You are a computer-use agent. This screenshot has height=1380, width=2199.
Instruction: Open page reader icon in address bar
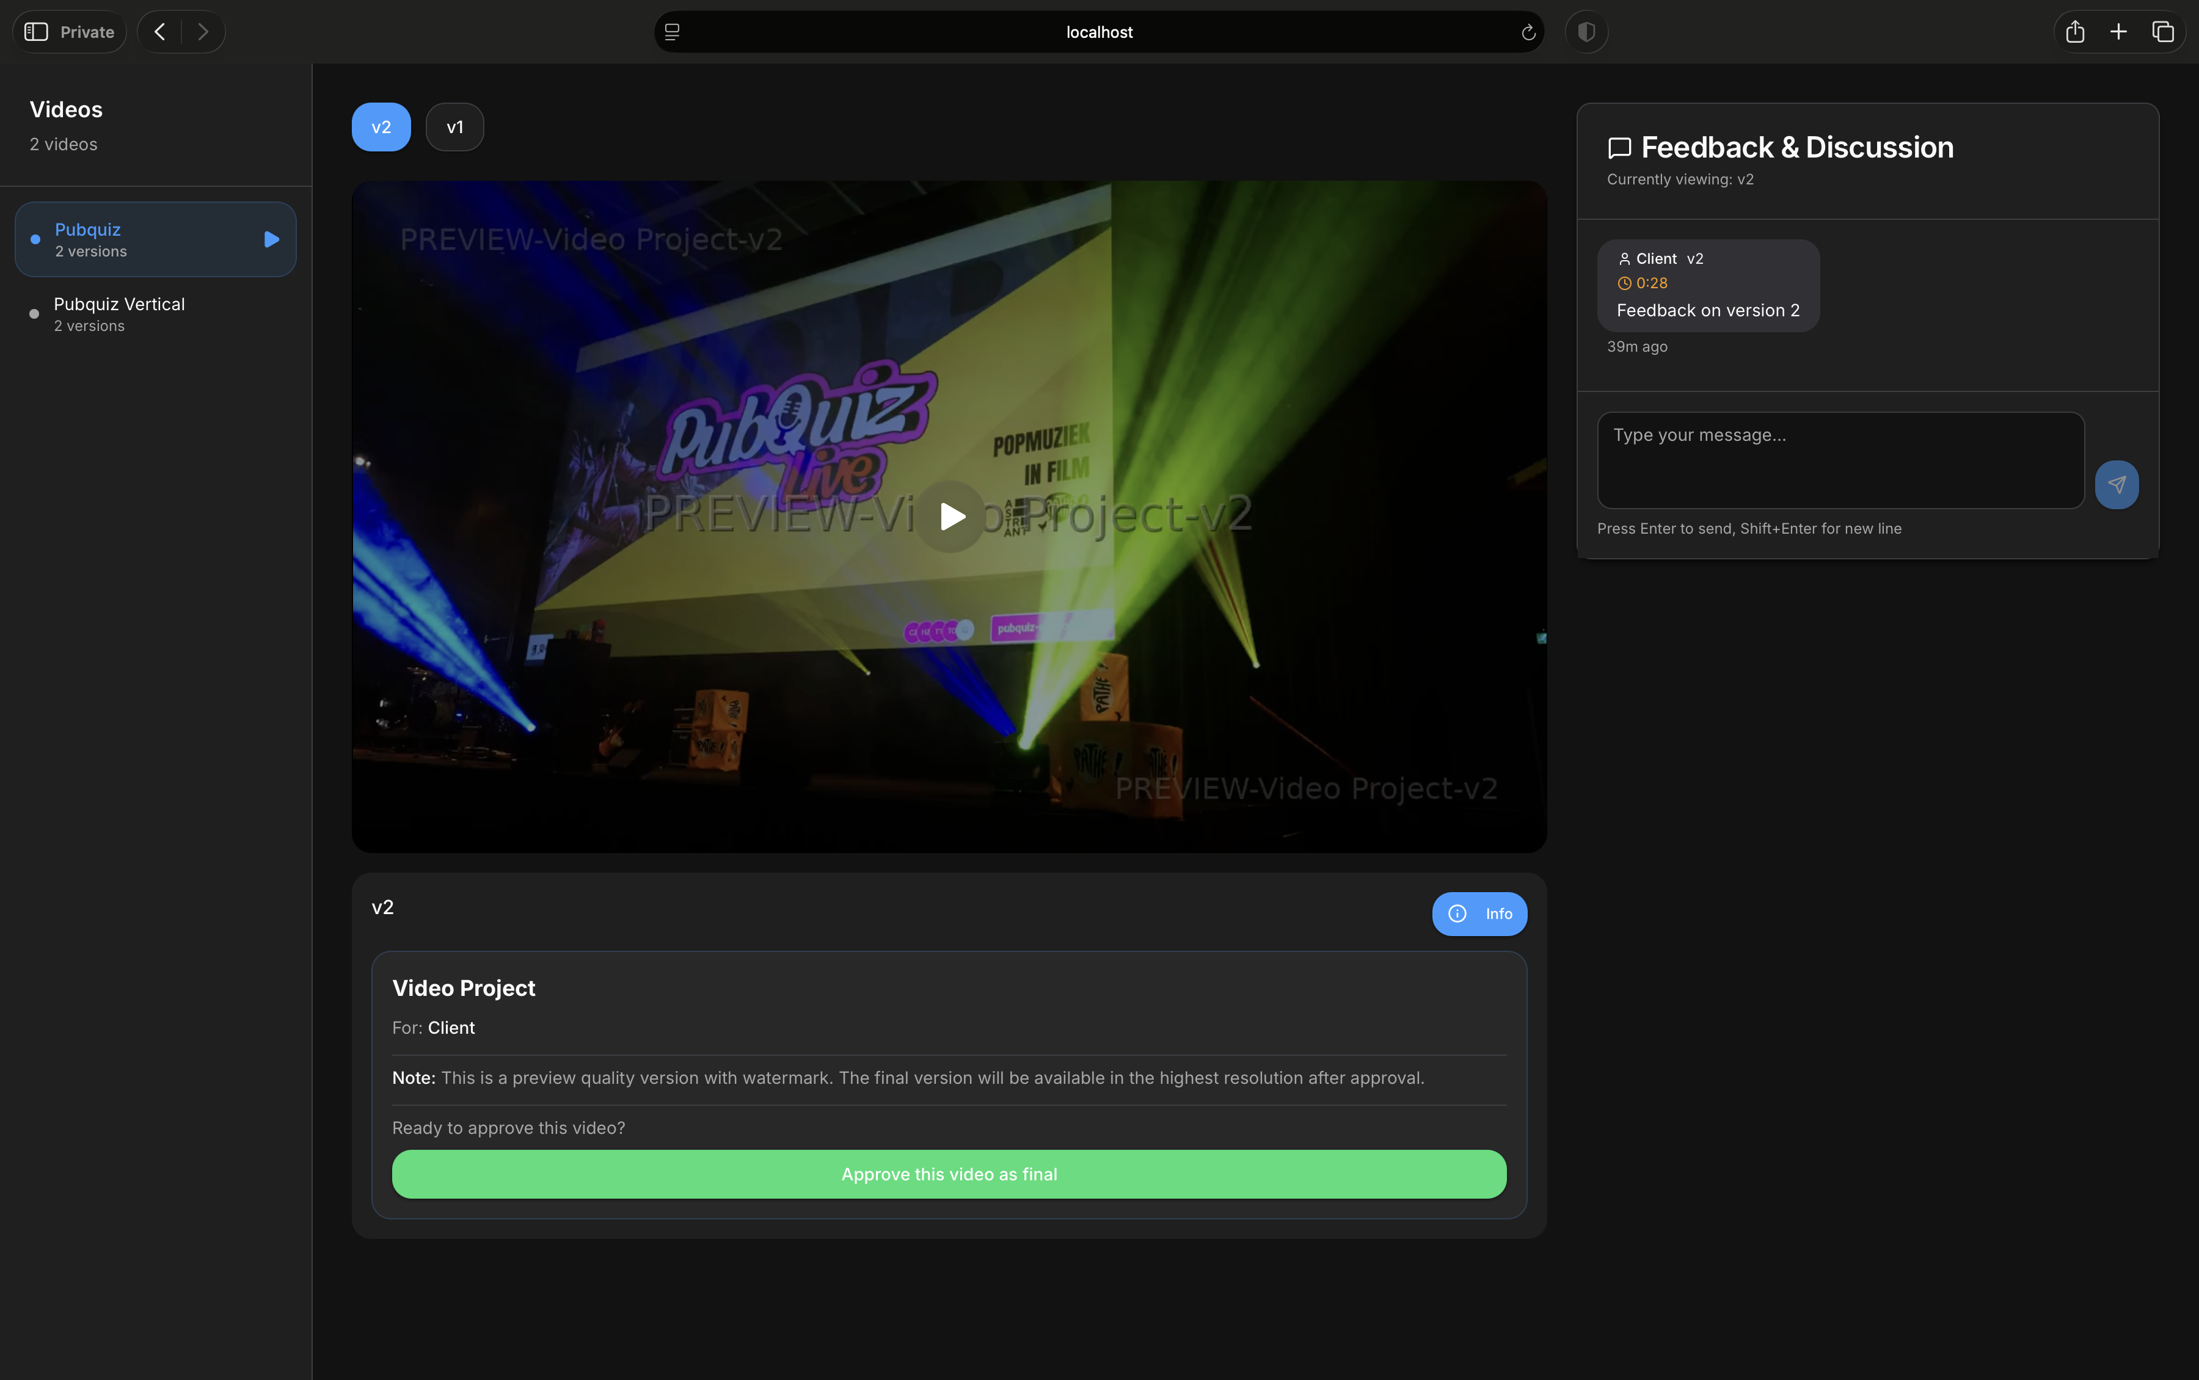pos(673,32)
